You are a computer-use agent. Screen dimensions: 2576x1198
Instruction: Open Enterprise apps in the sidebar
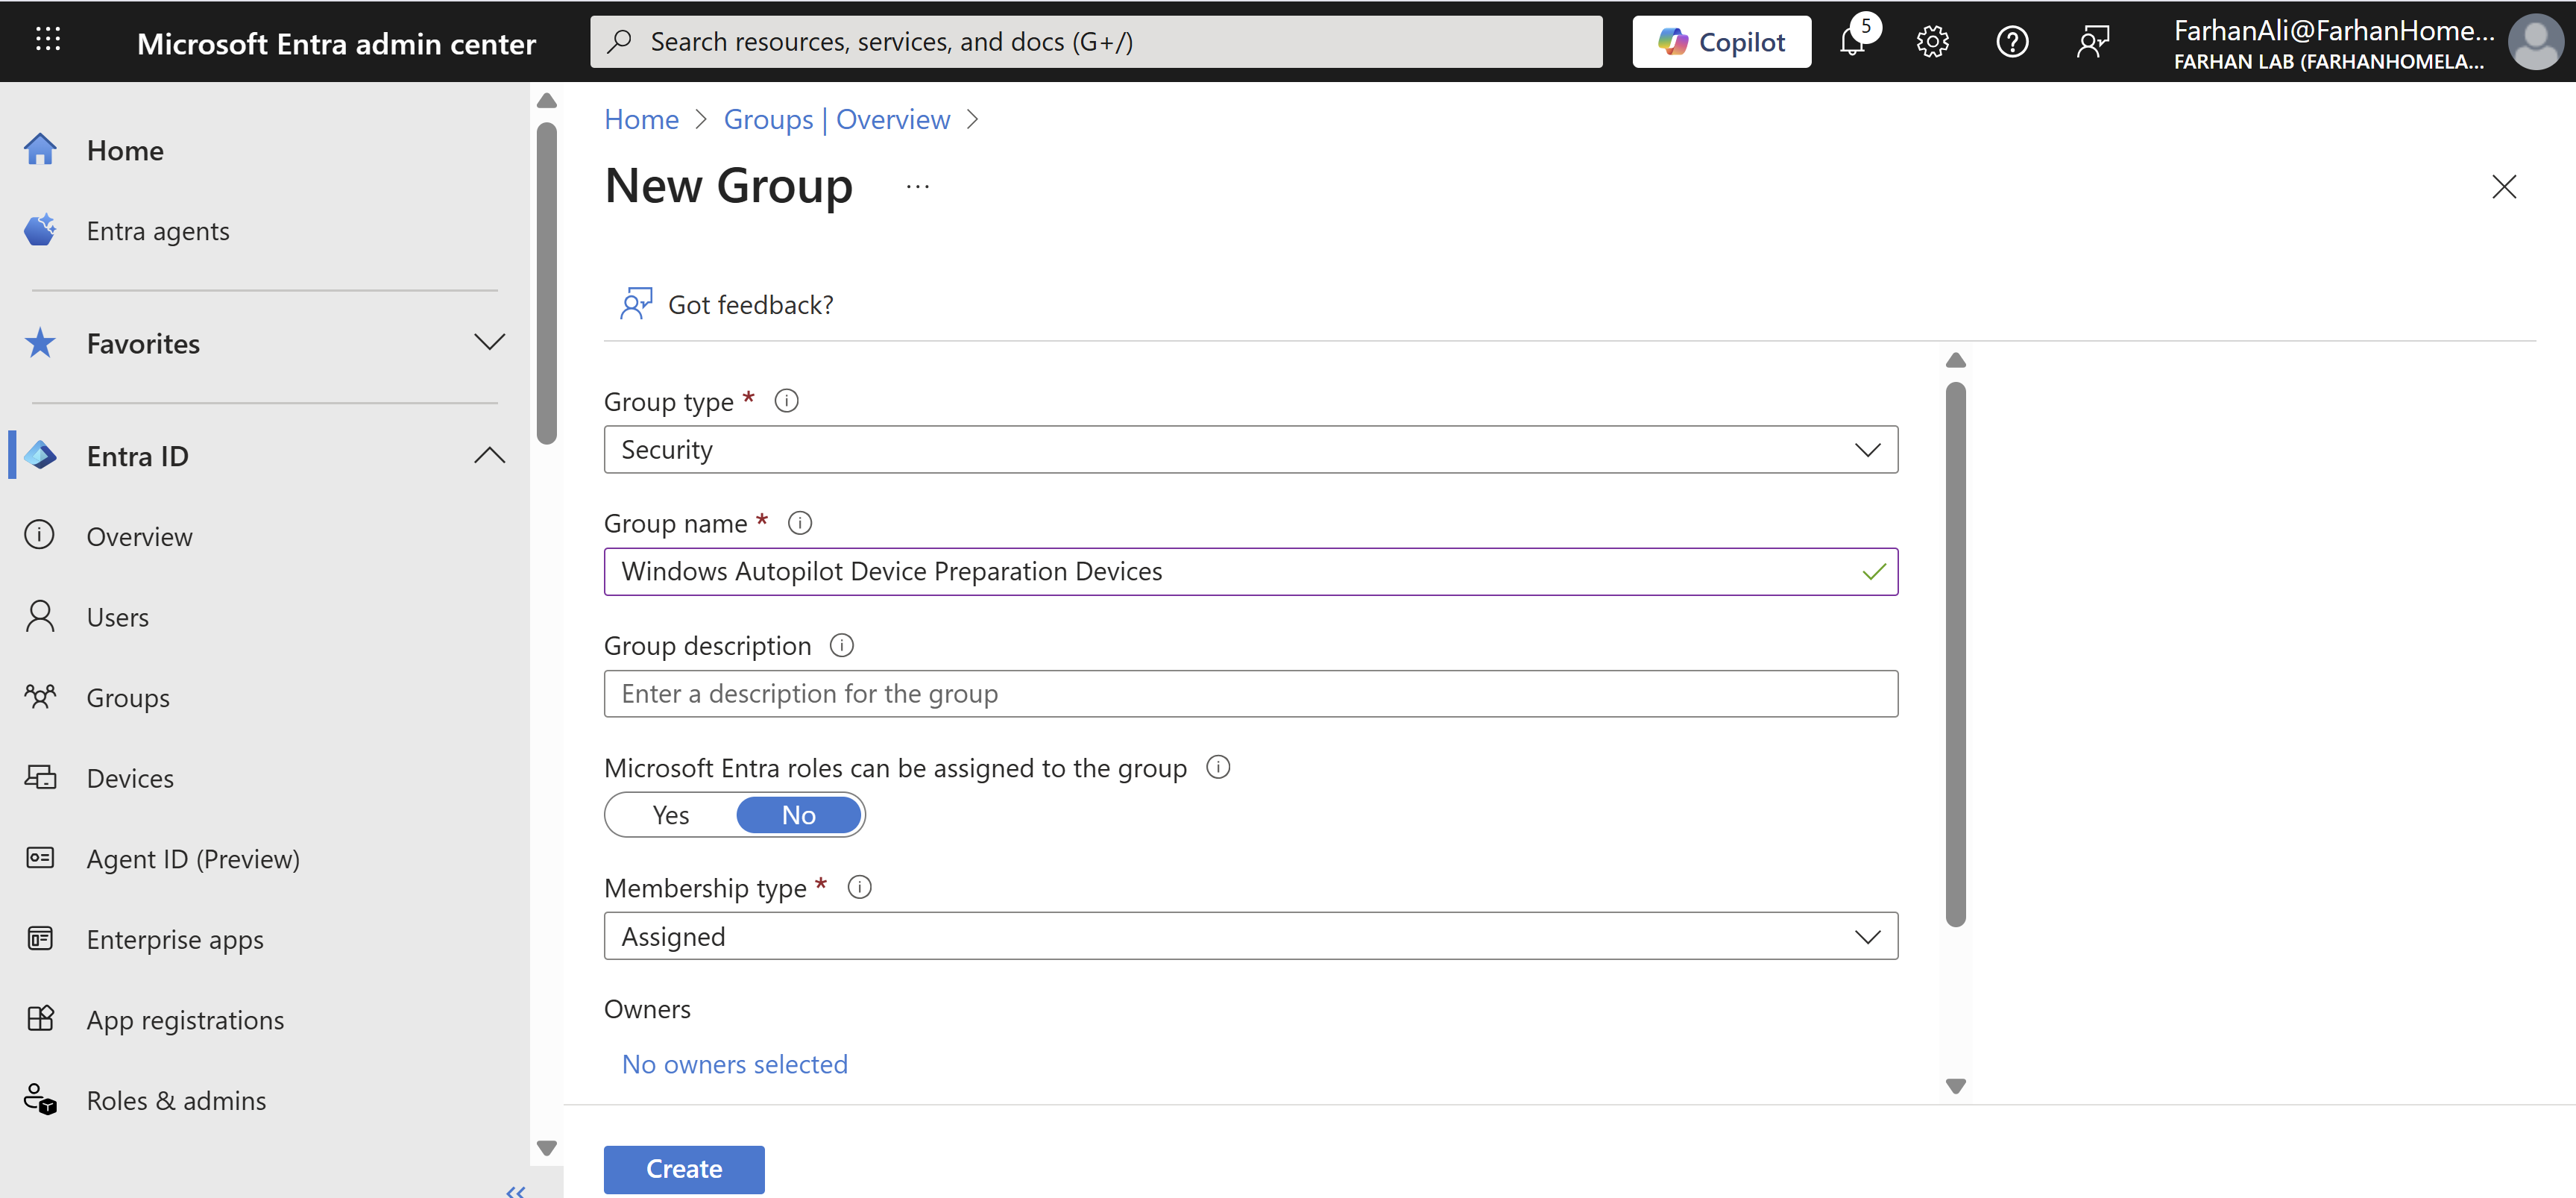[x=175, y=939]
